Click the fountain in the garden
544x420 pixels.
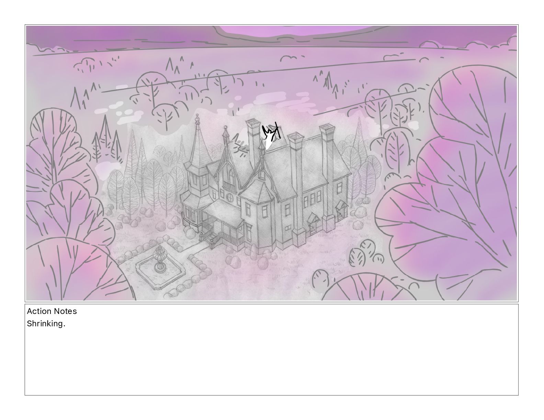(x=159, y=259)
